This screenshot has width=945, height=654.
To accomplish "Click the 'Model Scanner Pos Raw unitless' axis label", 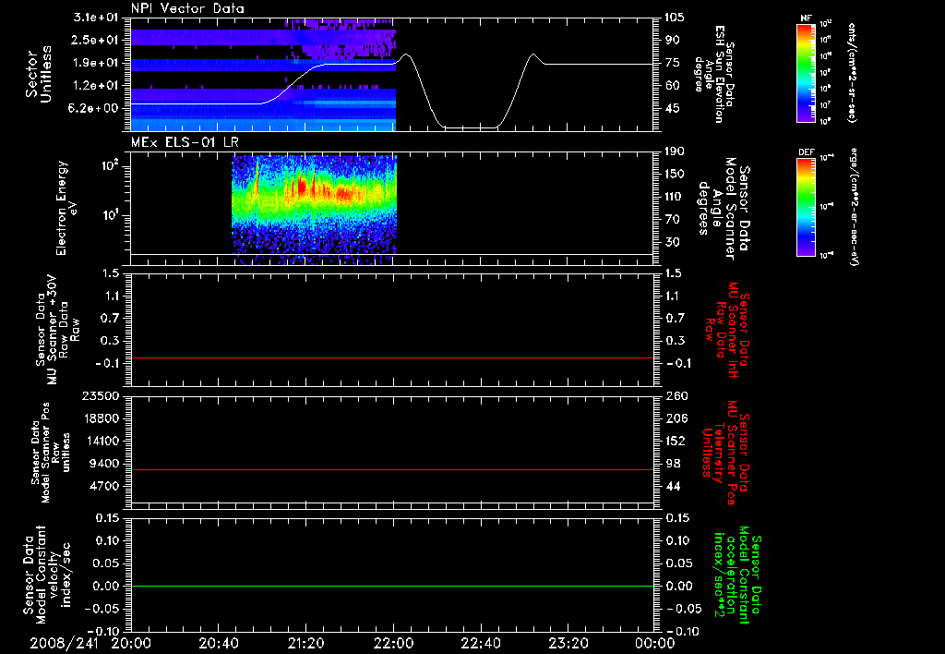I will (52, 453).
